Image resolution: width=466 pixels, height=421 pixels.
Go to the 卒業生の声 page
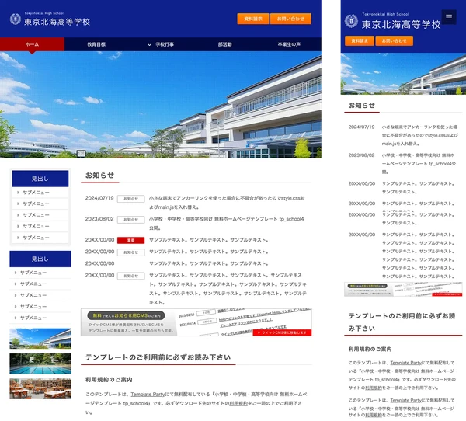[289, 44]
